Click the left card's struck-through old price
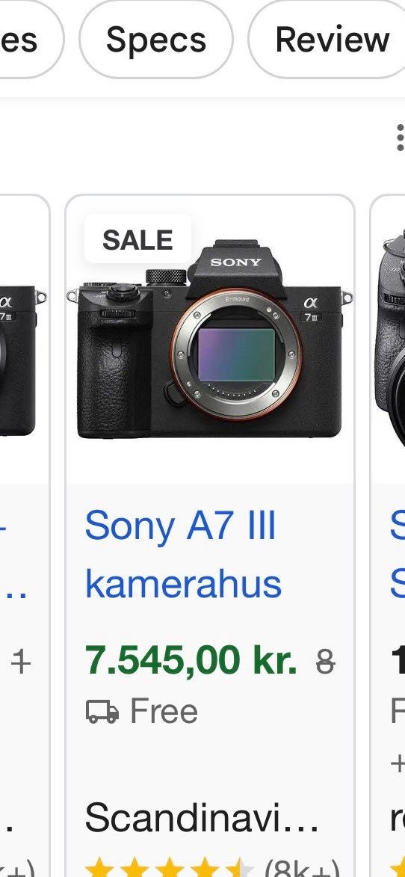This screenshot has height=877, width=405. pyautogui.click(x=21, y=663)
